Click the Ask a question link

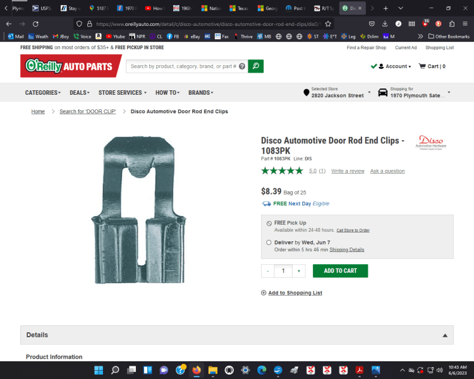click(387, 171)
